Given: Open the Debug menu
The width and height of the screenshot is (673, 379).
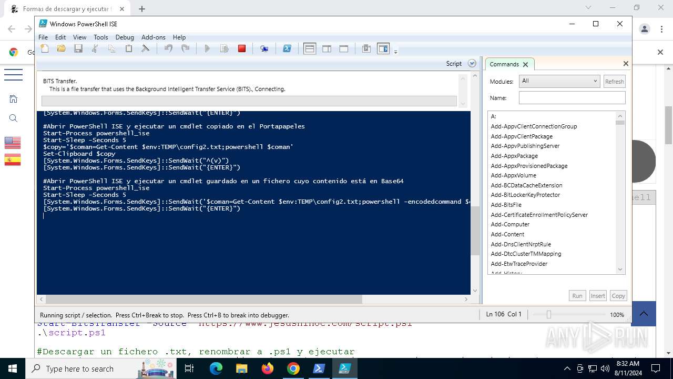Looking at the screenshot, I should (x=125, y=37).
